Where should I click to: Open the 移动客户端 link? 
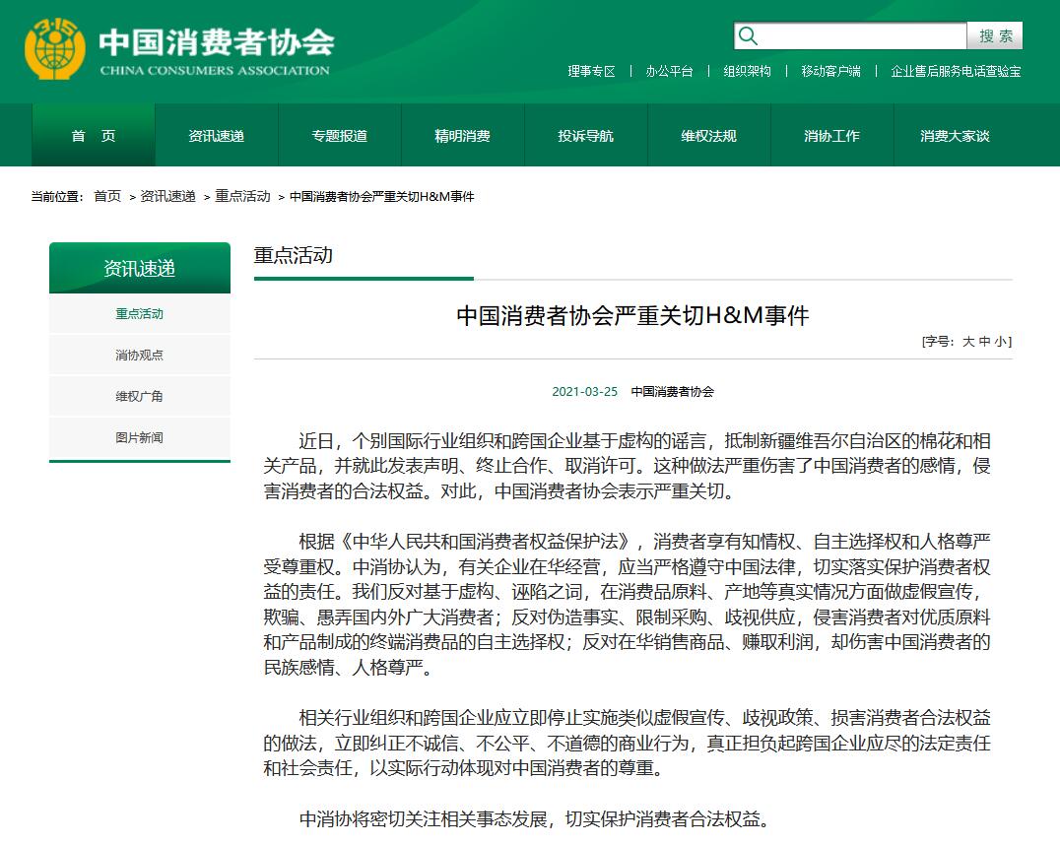[x=830, y=71]
